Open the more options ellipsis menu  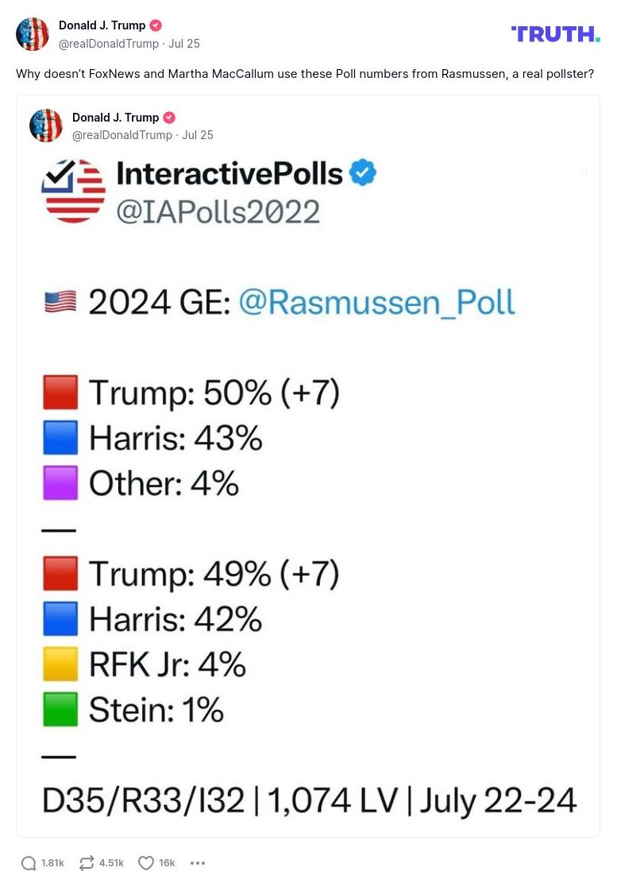(x=197, y=862)
